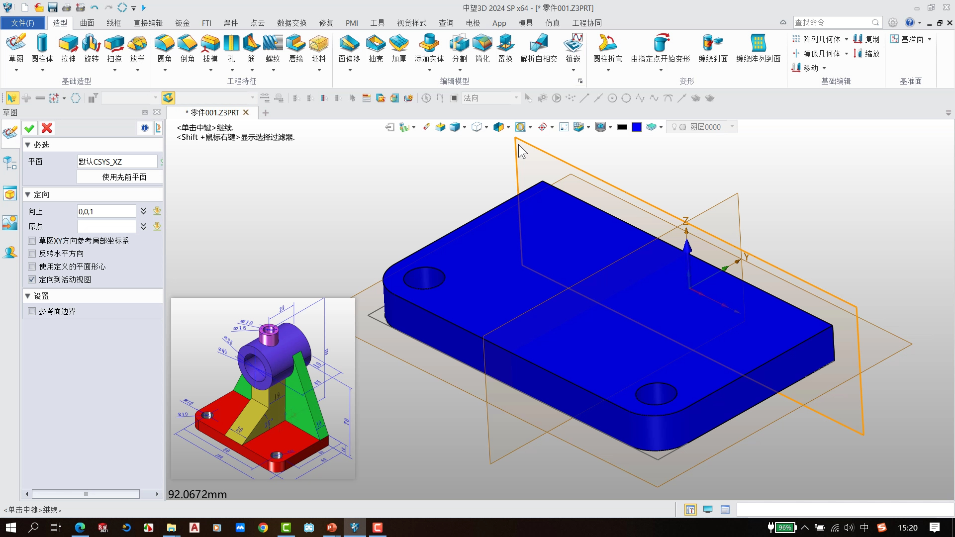Viewport: 955px width, 537px height.
Task: Uncheck 定向到活动视图 option
Action: point(32,279)
